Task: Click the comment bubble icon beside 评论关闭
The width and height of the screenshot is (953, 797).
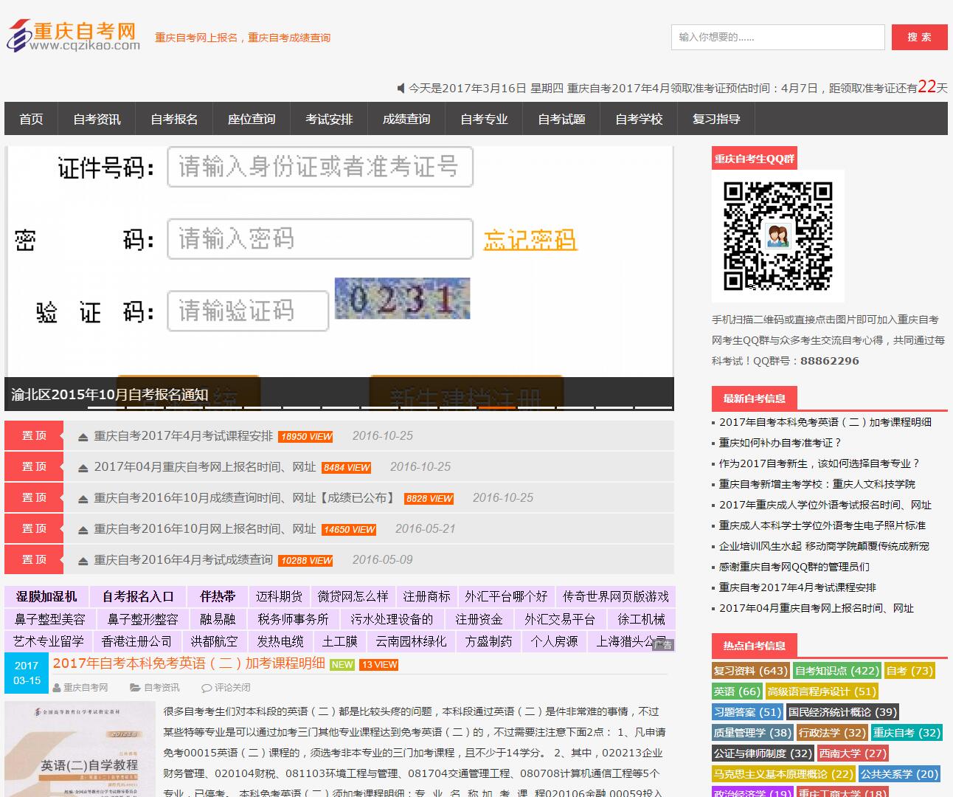Action: 206,688
